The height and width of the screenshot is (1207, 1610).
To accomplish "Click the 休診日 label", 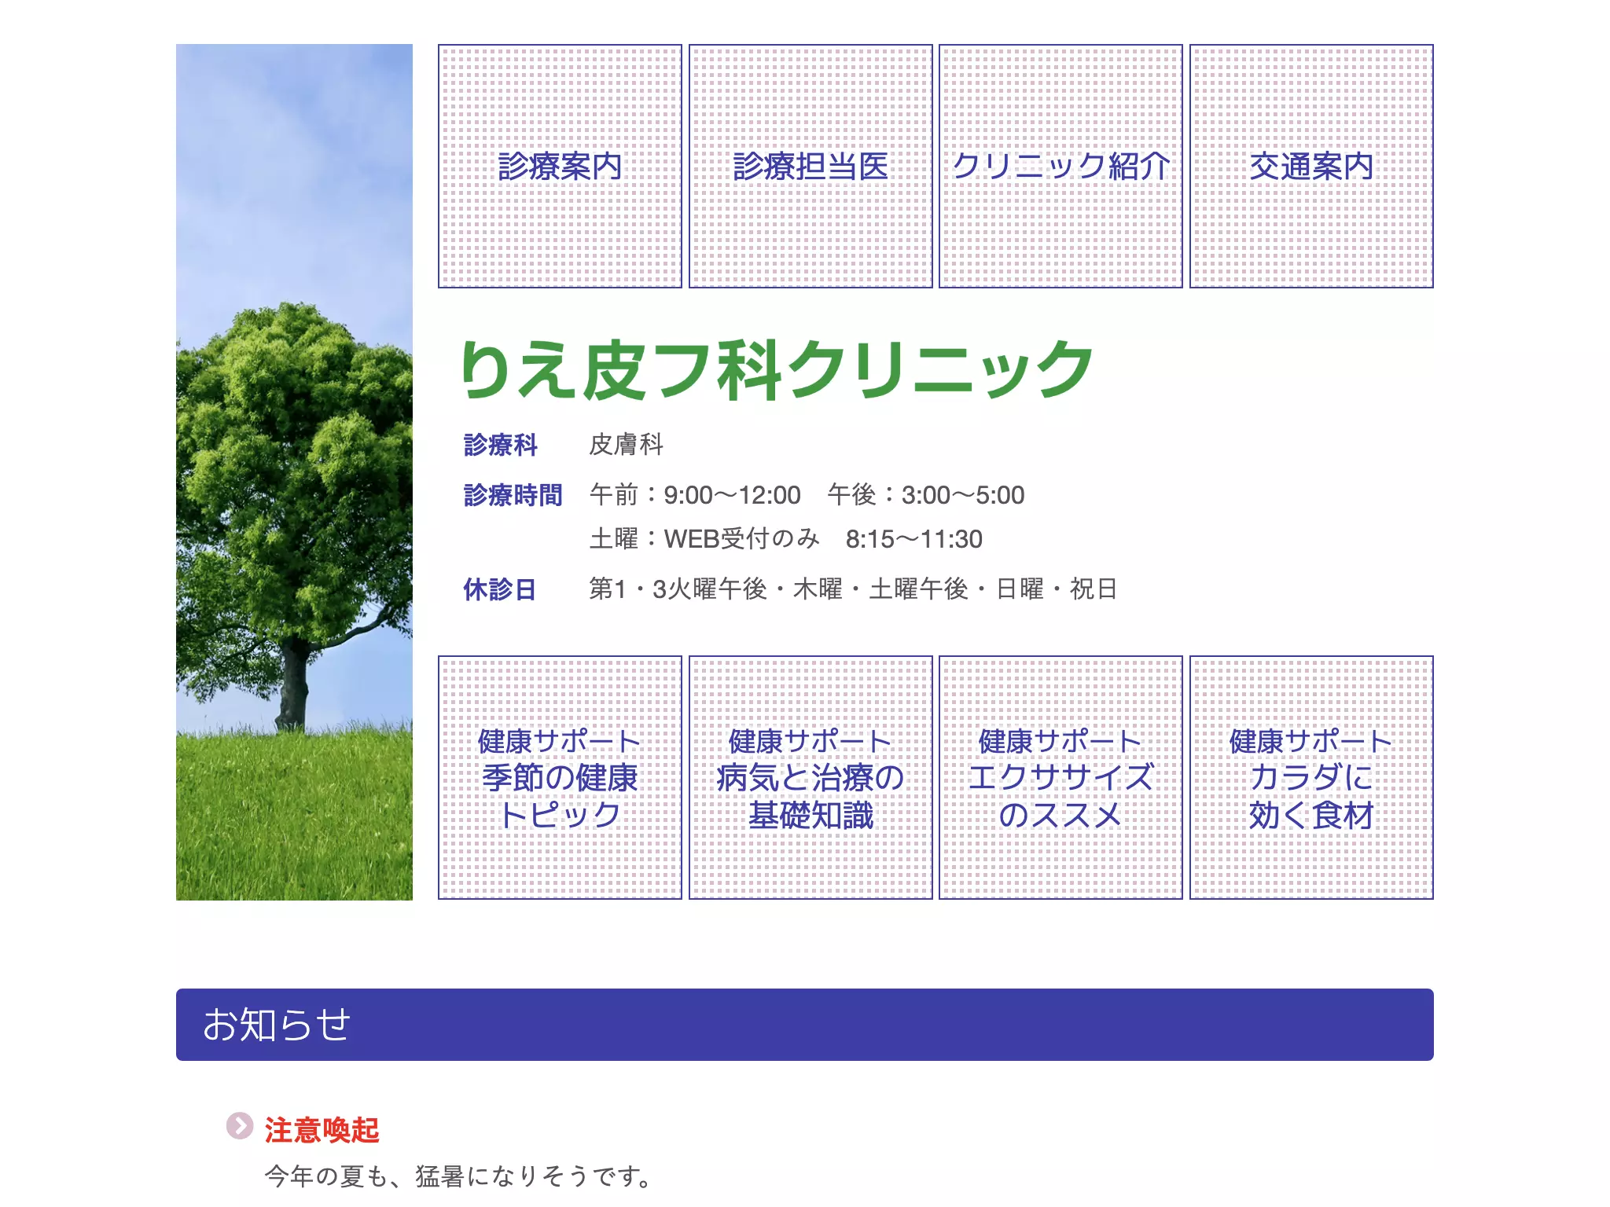I will [x=500, y=589].
